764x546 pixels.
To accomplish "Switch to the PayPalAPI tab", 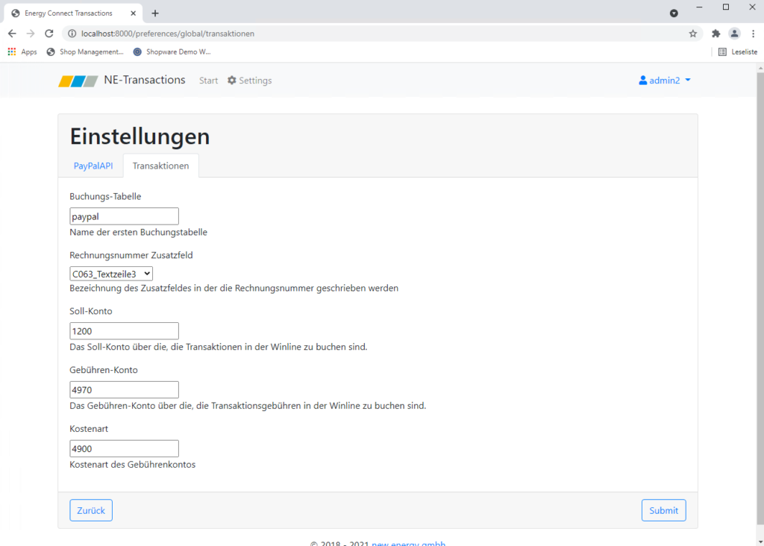I will [93, 166].
